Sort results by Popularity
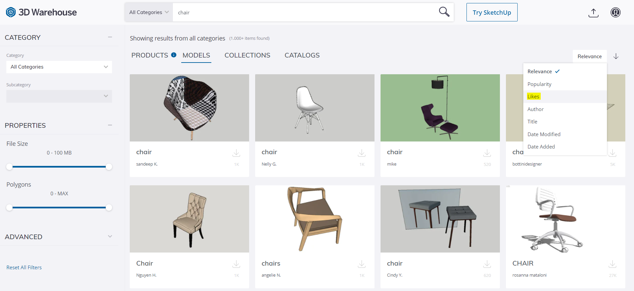This screenshot has height=291, width=634. [565, 84]
